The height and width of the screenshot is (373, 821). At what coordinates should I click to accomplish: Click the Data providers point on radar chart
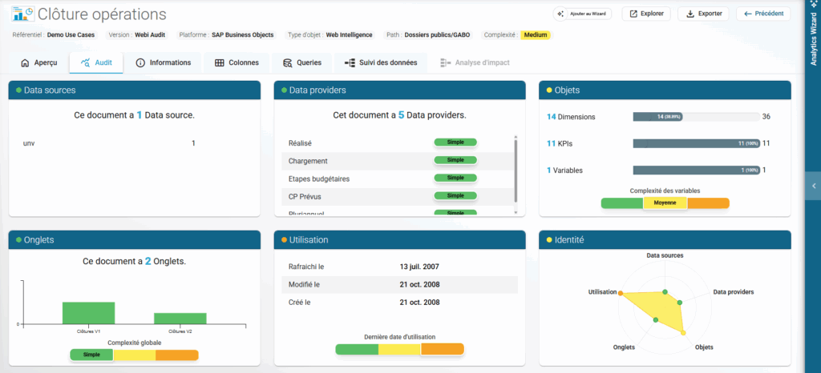[680, 303]
